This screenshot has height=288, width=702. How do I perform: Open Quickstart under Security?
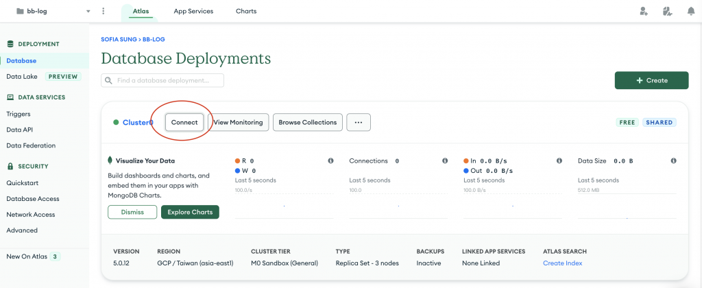[23, 183]
